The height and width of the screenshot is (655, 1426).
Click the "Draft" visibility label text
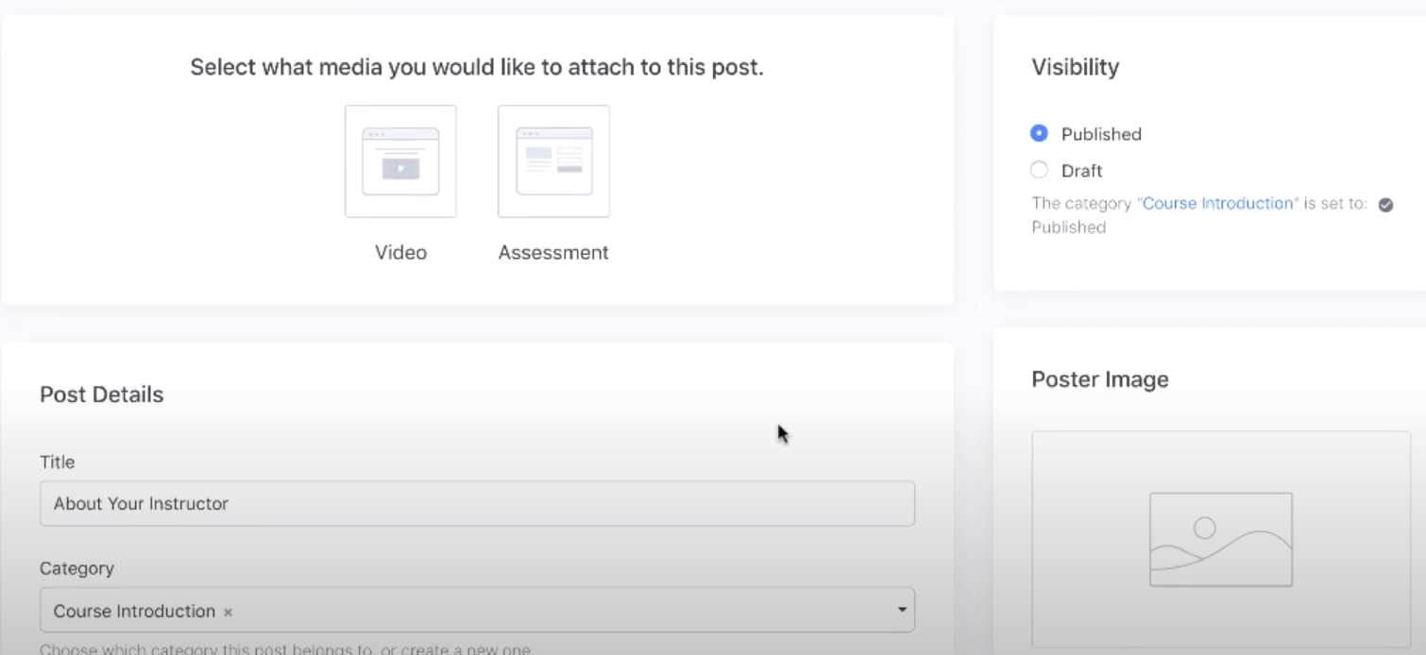click(1081, 171)
